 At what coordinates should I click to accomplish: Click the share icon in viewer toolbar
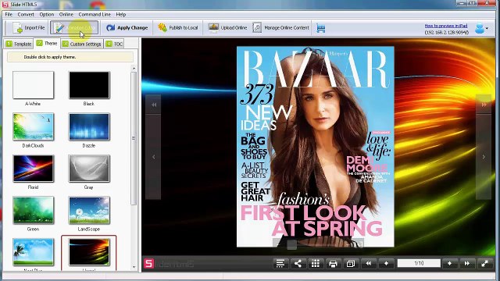[298, 264]
